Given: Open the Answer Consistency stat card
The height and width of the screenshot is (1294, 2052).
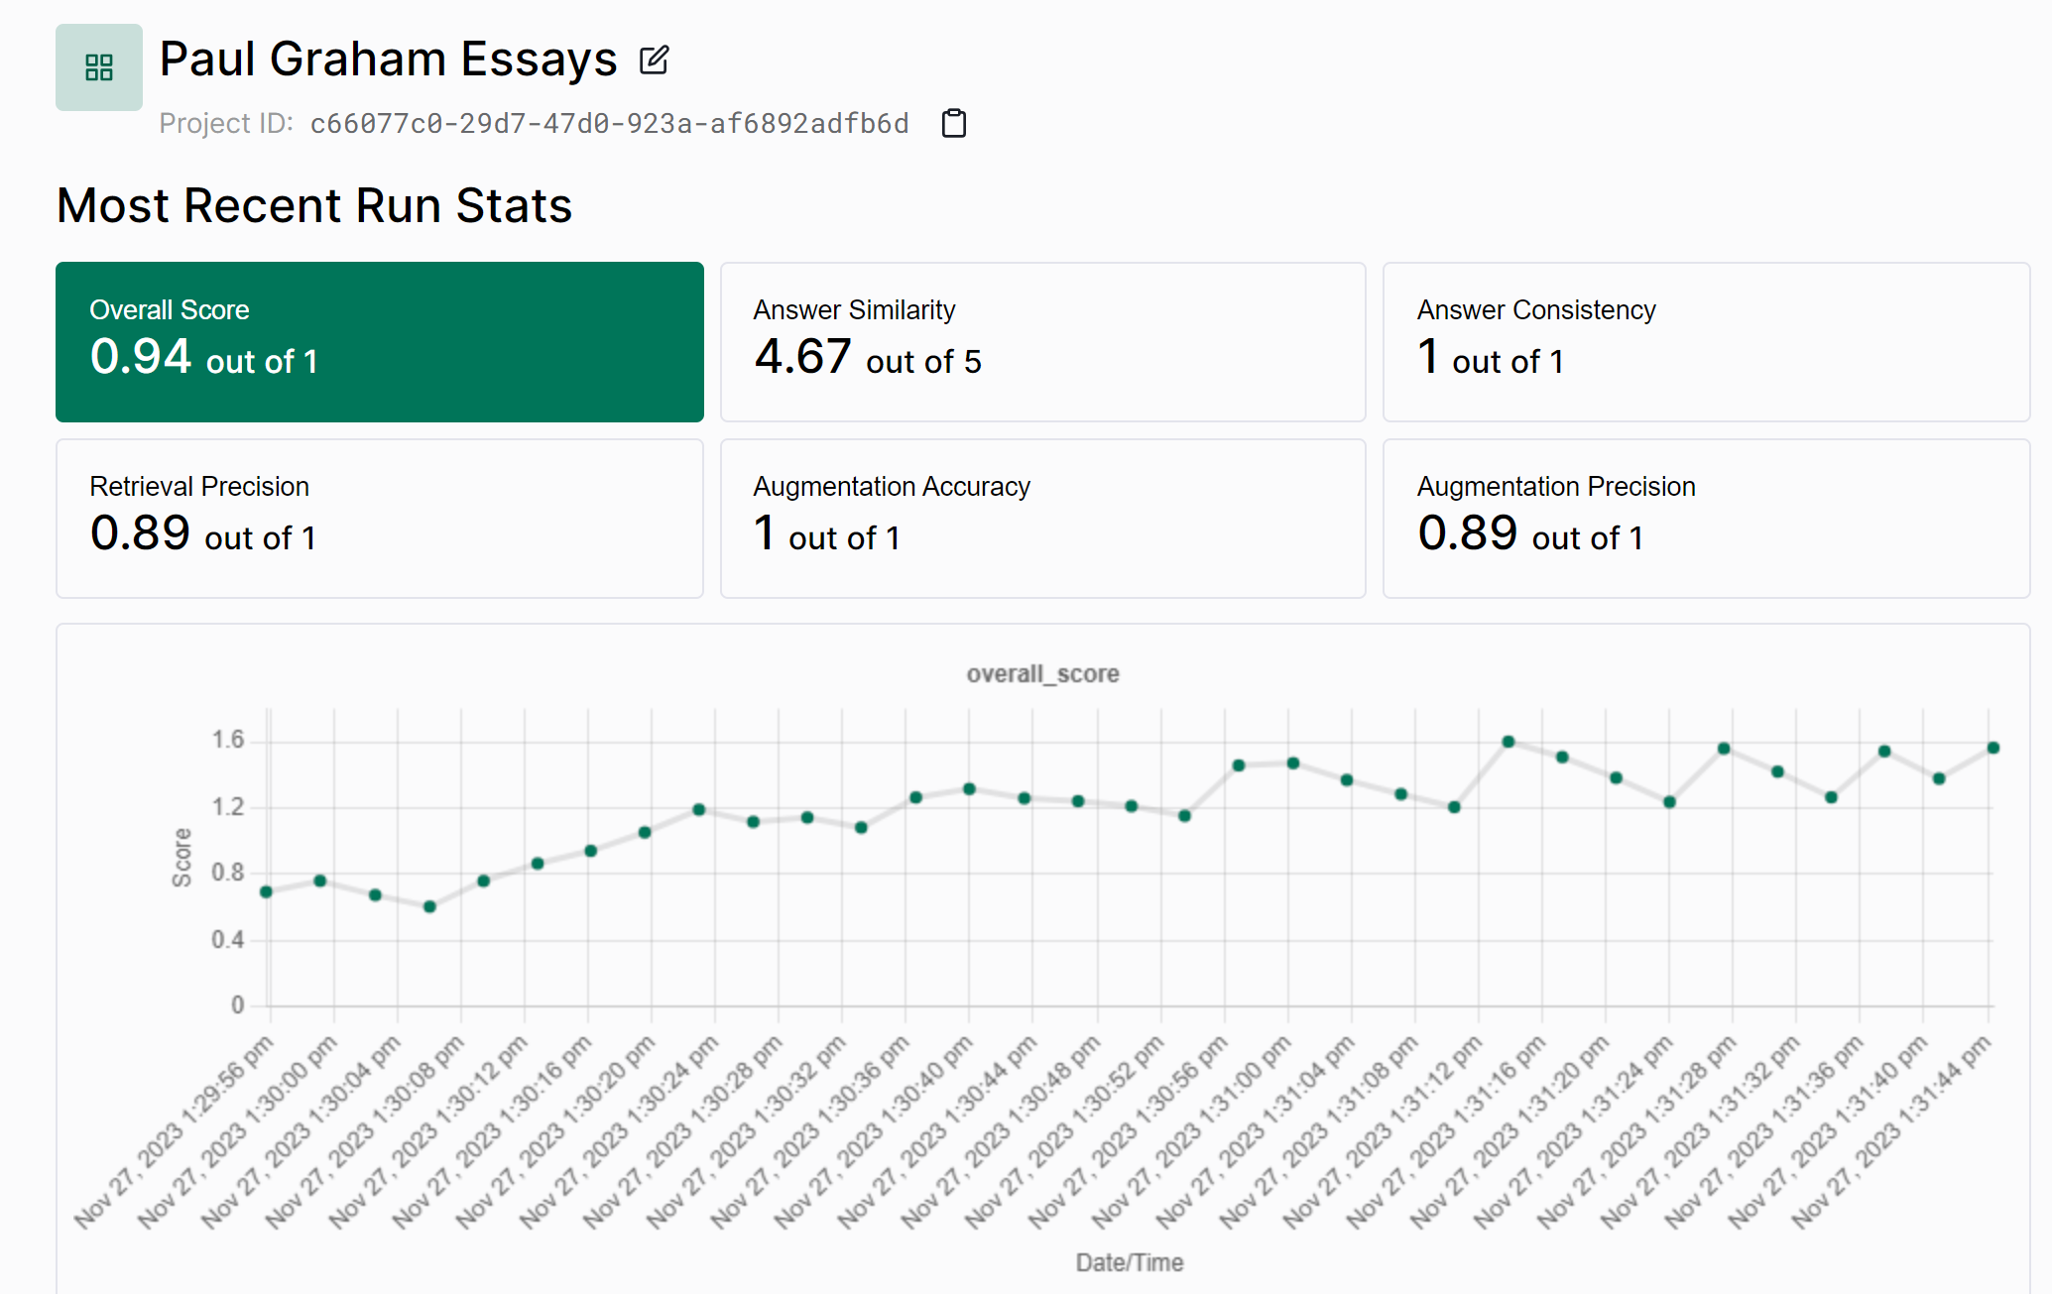Looking at the screenshot, I should [x=1705, y=341].
